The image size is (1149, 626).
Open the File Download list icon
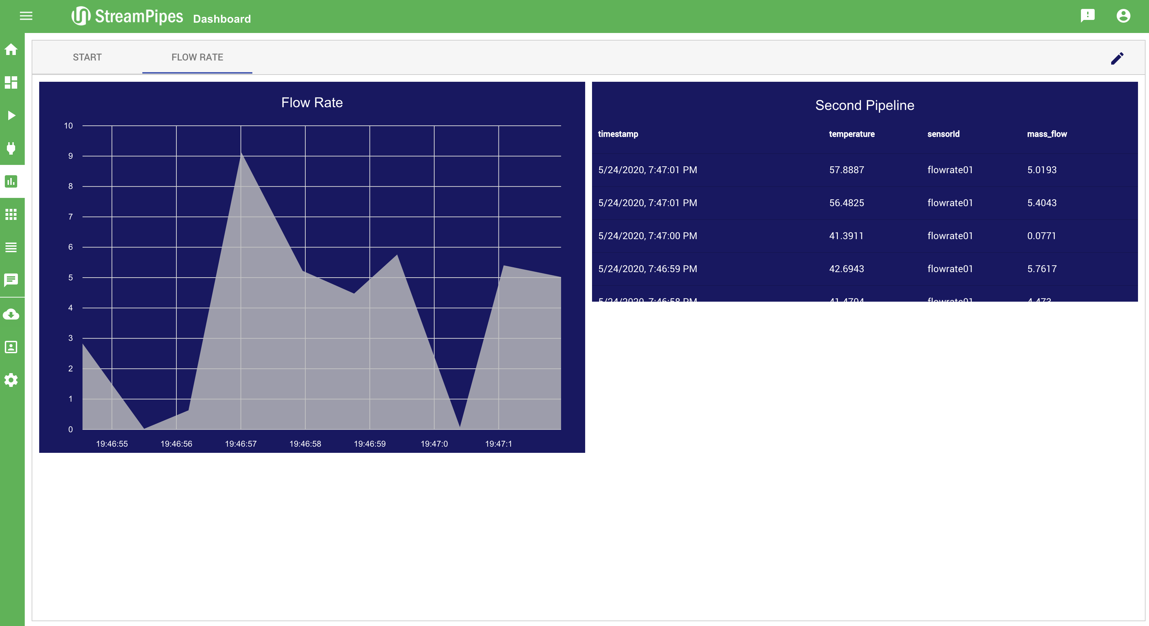(x=11, y=247)
